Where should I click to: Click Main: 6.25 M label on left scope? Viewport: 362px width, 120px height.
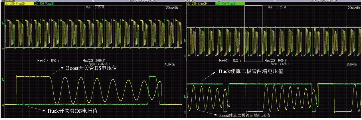pyautogui.click(x=94, y=7)
